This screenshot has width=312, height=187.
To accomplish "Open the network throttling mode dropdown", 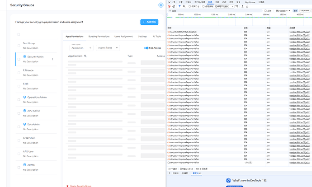I will [x=224, y=6].
